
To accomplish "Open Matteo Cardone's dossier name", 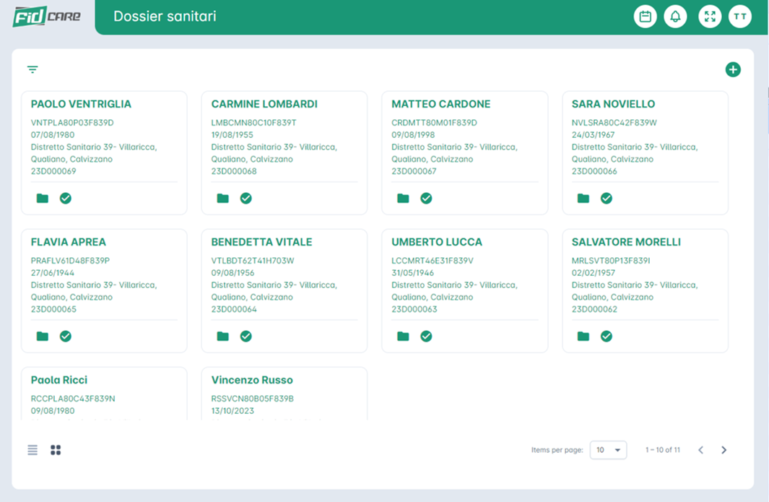I will click(440, 104).
